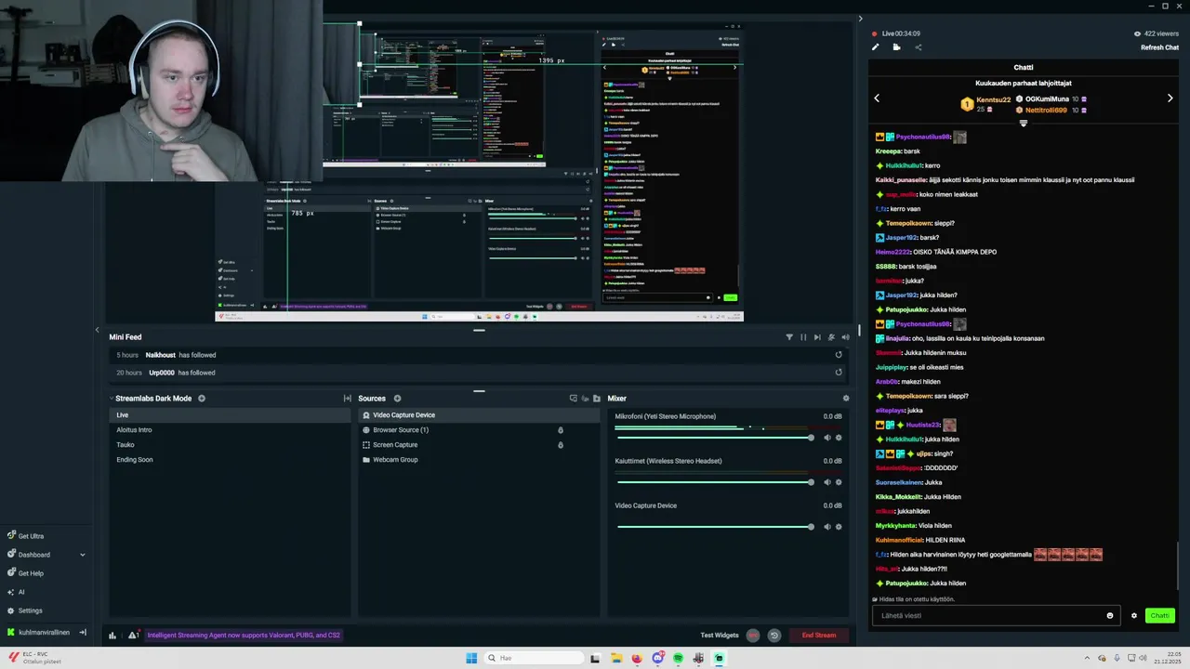Pause the Mini Feed event queue

(803, 337)
